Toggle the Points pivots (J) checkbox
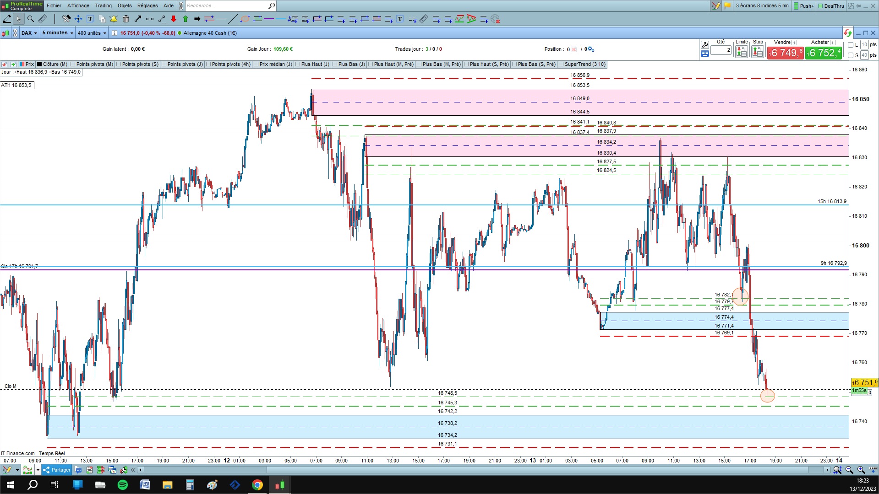 [x=164, y=64]
